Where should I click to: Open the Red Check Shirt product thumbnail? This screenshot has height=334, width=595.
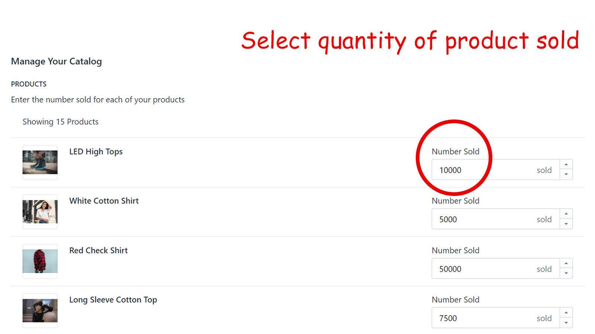pyautogui.click(x=40, y=261)
